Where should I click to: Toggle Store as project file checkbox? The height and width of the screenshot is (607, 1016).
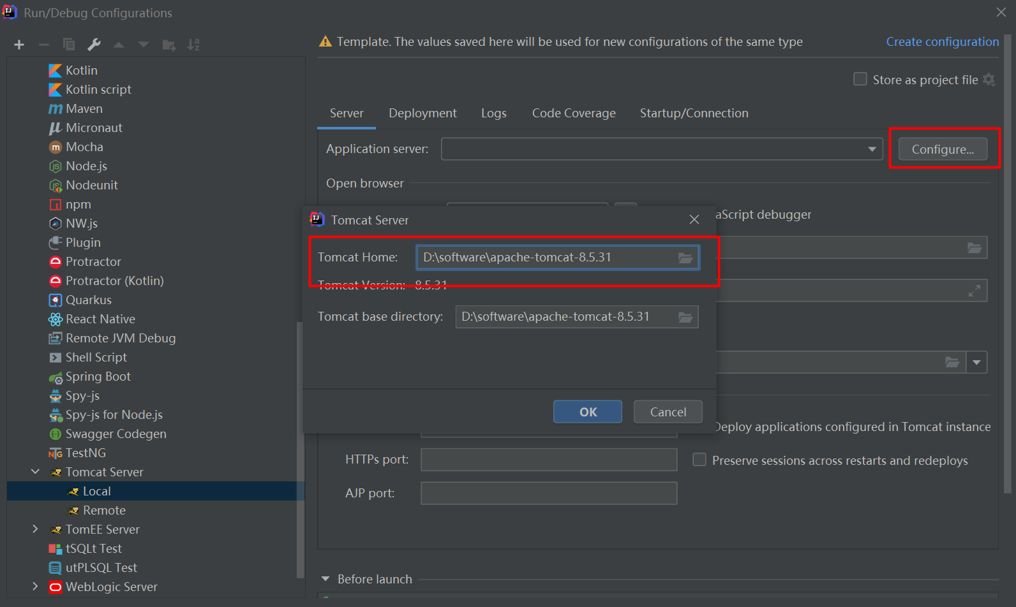[x=860, y=79]
